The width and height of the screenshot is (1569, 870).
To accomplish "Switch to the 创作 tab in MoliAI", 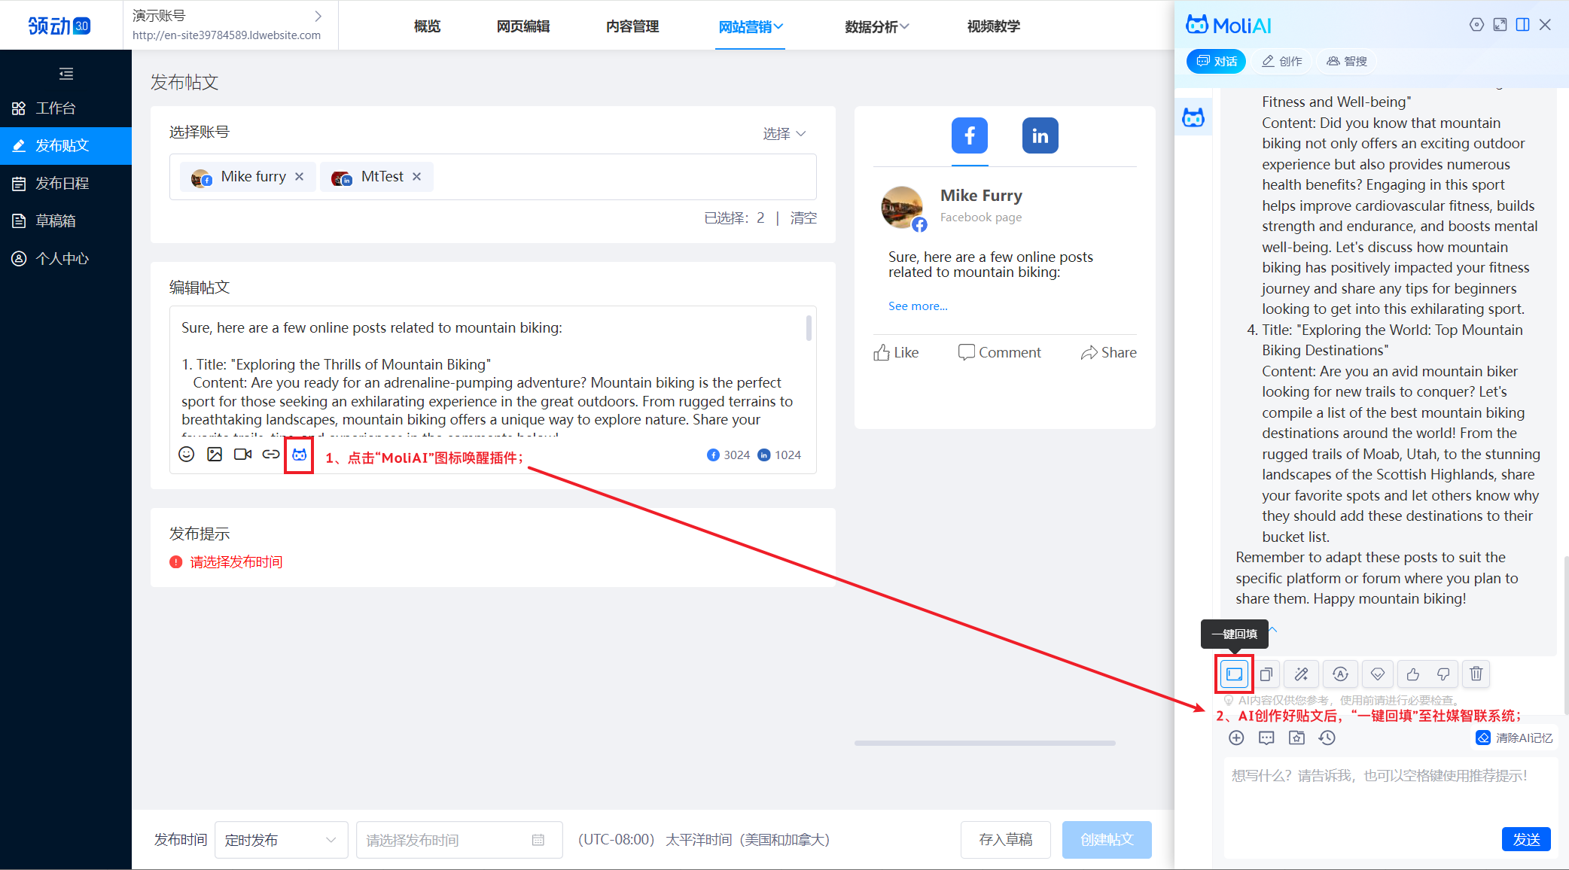I will pyautogui.click(x=1281, y=62).
